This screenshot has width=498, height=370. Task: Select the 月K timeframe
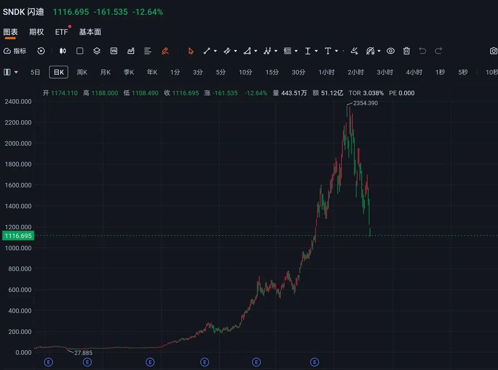105,72
